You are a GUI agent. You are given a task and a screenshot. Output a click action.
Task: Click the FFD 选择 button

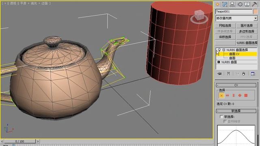[247, 37]
